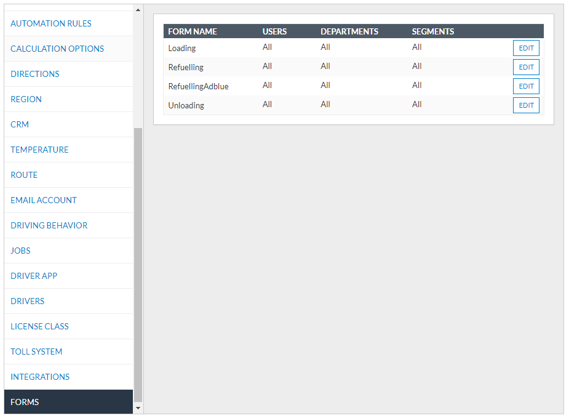The image size is (569, 418).
Task: Open the Driver App section
Action: (34, 276)
